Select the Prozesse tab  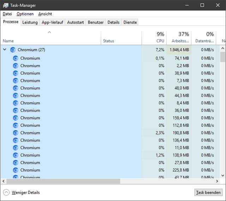pos(11,22)
